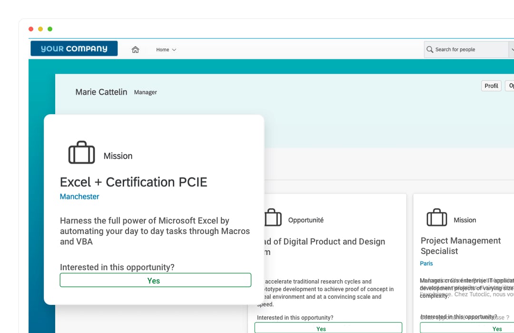Follow the Manchester location link

coord(79,196)
